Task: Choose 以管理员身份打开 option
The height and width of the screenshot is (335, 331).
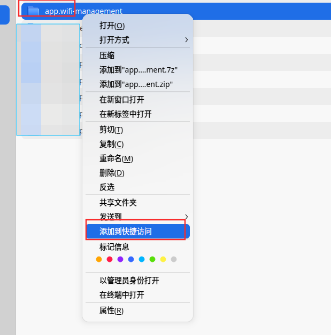Action: [x=137, y=281]
